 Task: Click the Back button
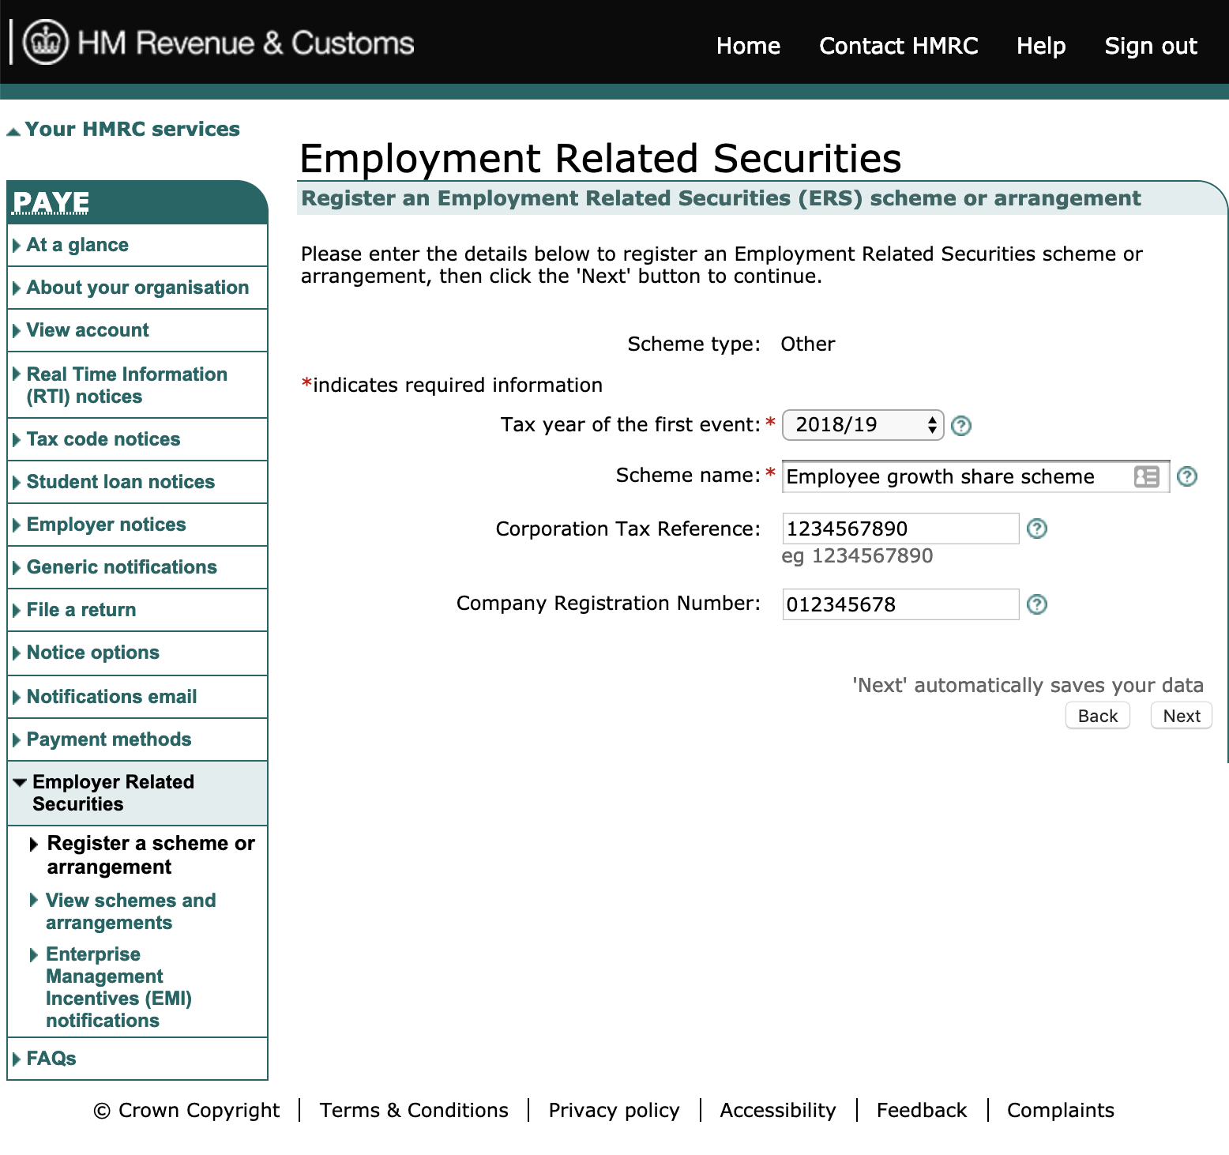click(x=1097, y=716)
